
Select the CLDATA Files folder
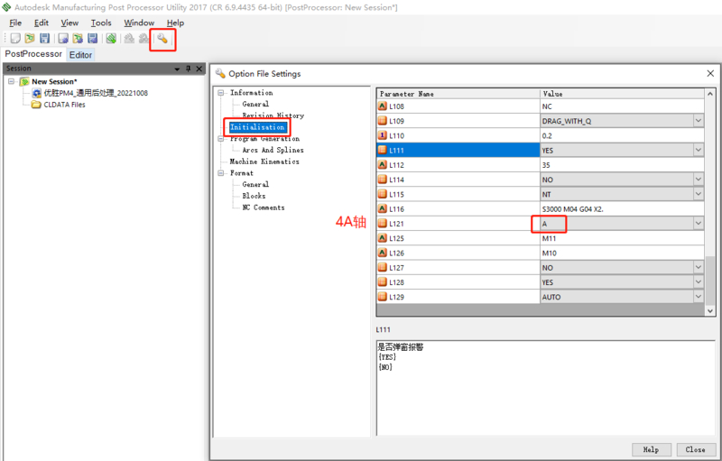[x=64, y=105]
